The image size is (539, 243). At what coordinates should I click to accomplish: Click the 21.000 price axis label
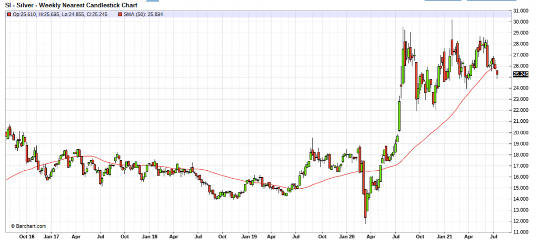tap(521, 121)
